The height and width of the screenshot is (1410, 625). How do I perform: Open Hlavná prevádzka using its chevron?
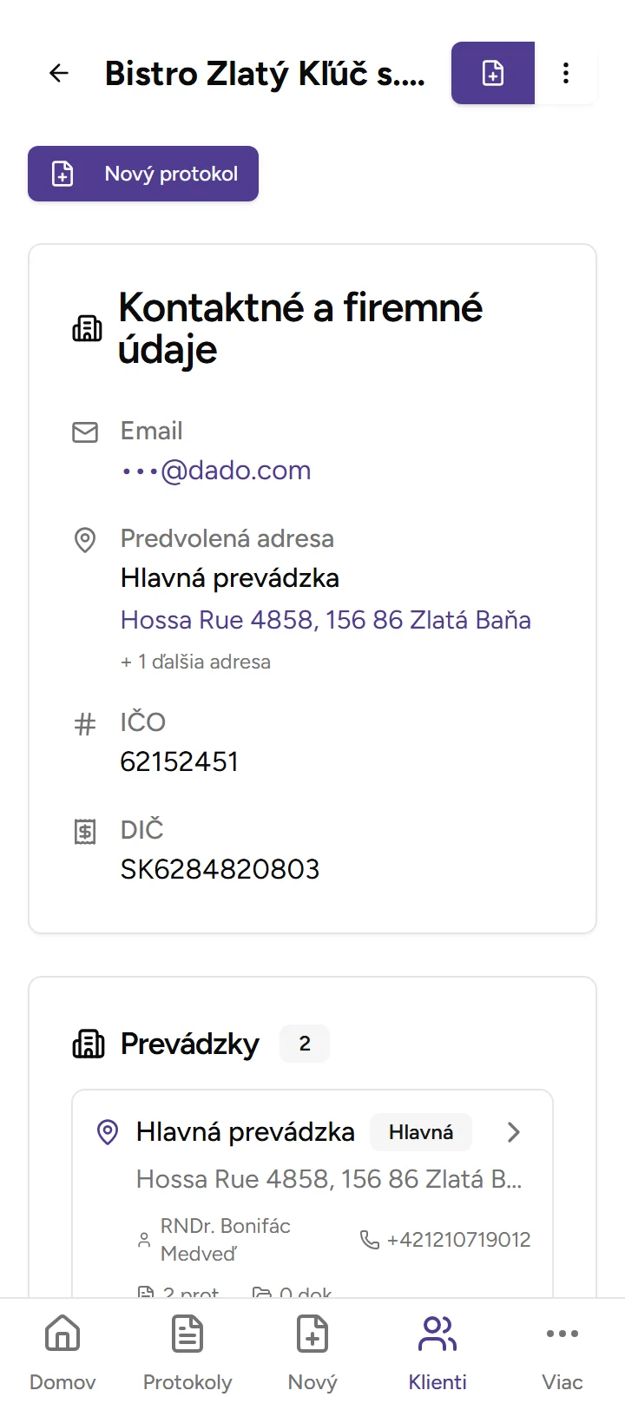pyautogui.click(x=514, y=1132)
